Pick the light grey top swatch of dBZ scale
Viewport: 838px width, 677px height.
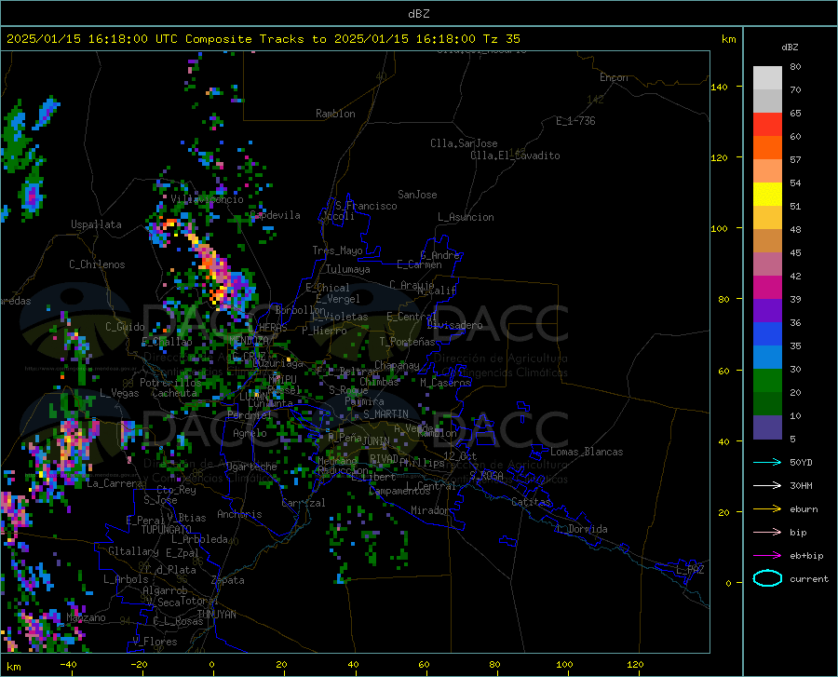click(x=767, y=77)
